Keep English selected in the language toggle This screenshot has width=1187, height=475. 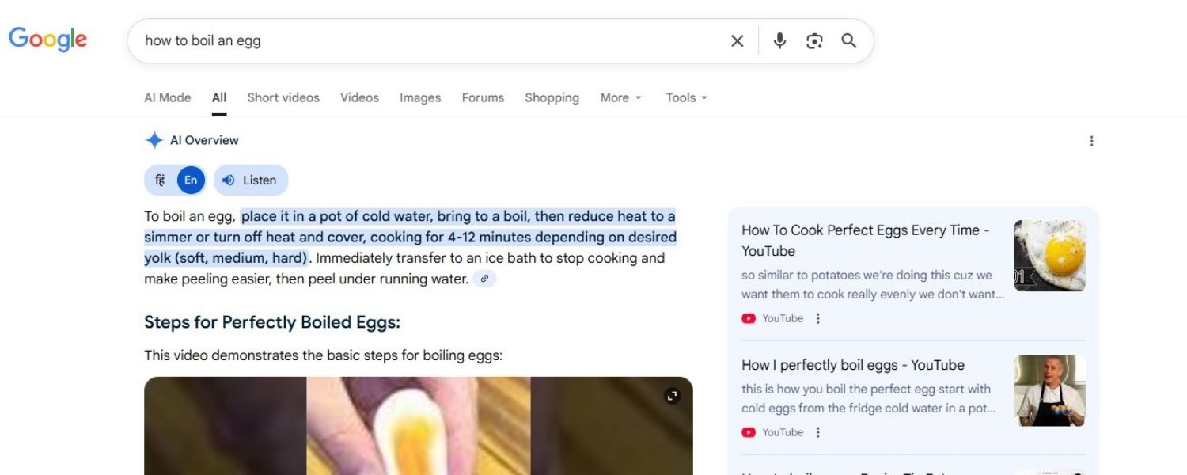[x=190, y=180]
